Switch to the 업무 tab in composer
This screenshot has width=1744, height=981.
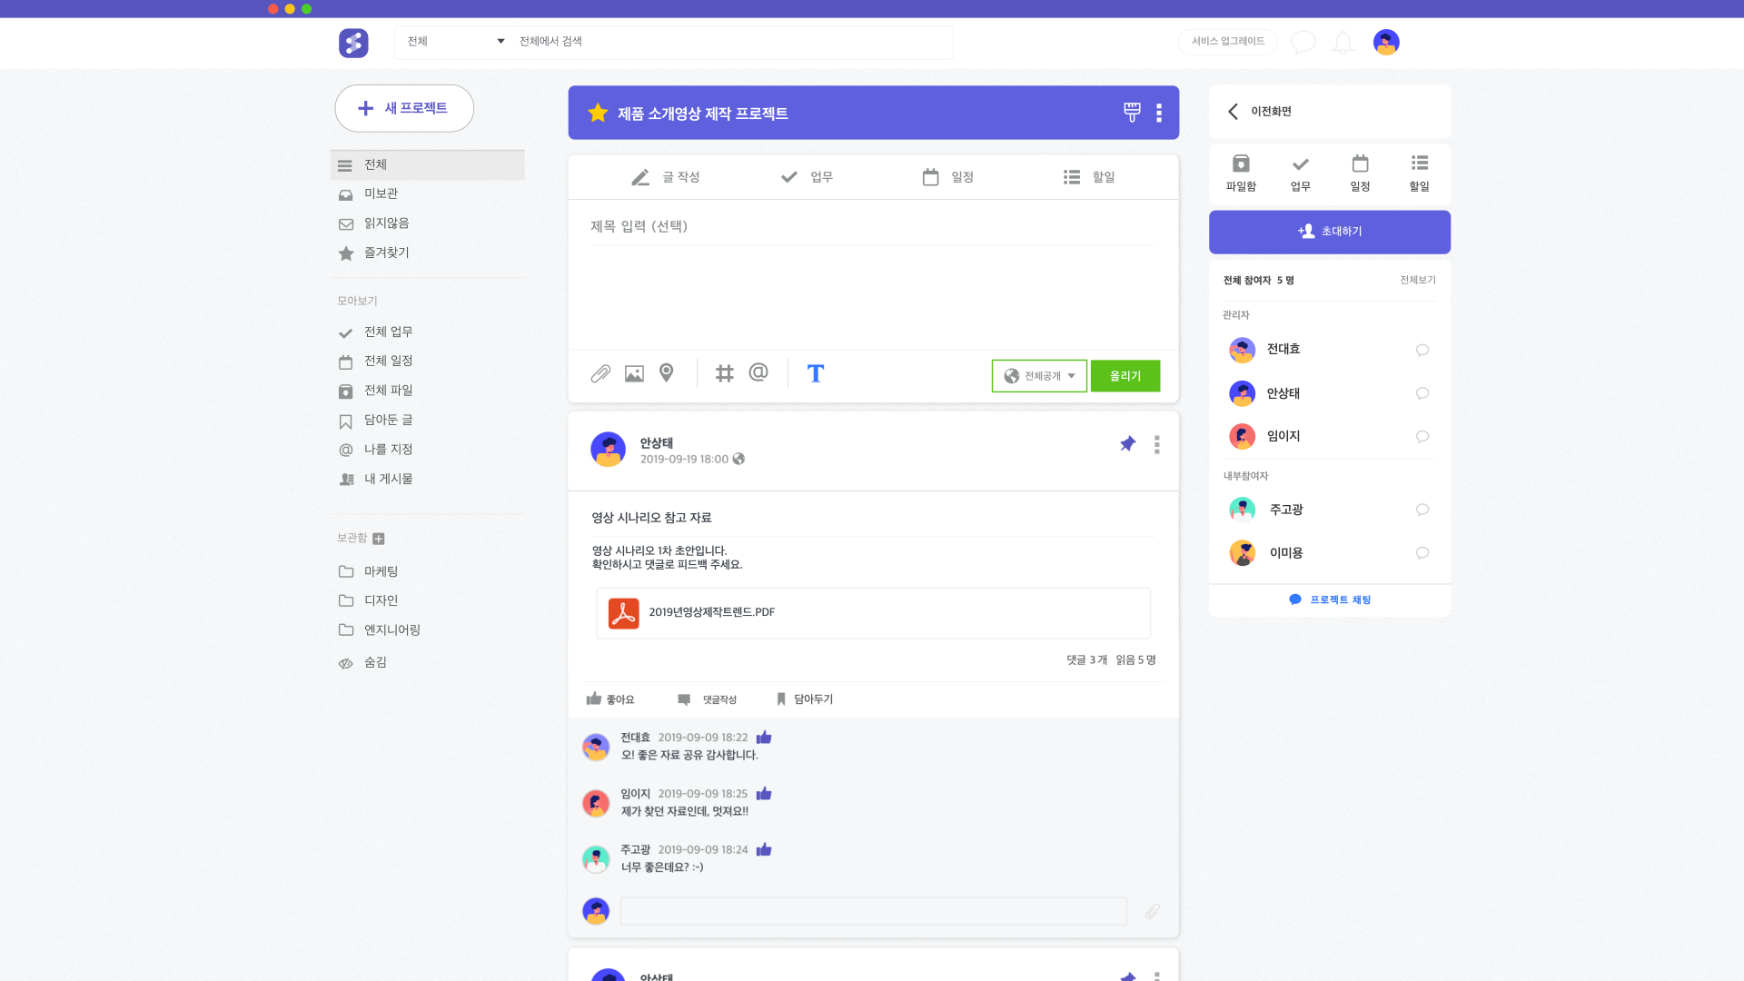pyautogui.click(x=807, y=177)
